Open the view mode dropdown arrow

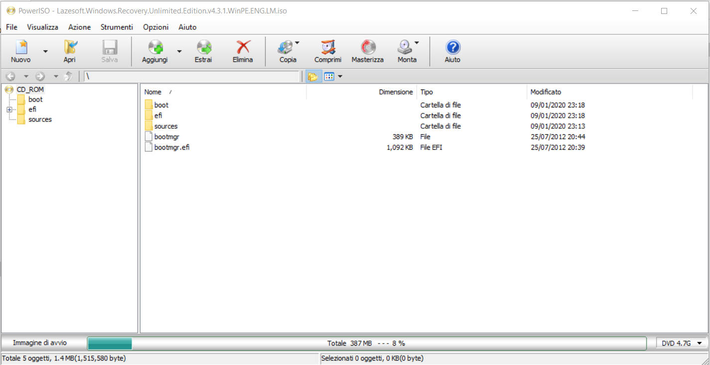pos(340,77)
